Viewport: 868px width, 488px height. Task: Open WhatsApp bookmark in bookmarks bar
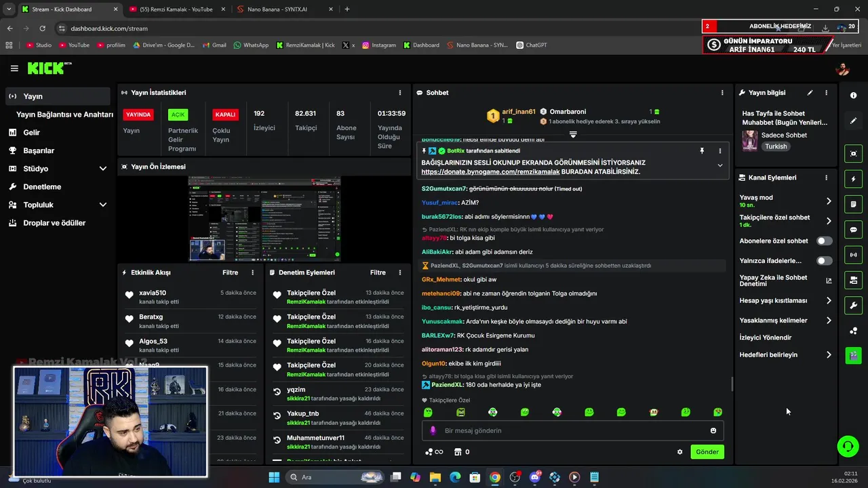[251, 45]
